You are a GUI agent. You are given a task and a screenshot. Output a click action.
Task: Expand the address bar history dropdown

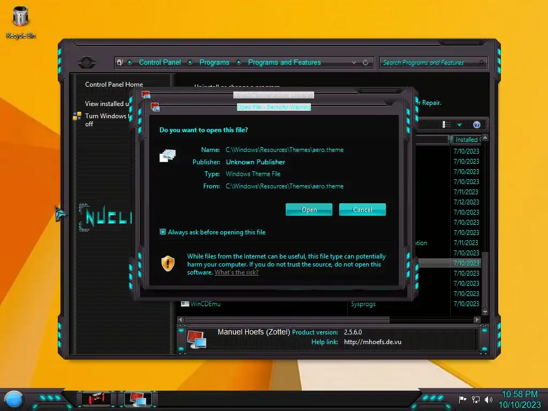pyautogui.click(x=354, y=63)
